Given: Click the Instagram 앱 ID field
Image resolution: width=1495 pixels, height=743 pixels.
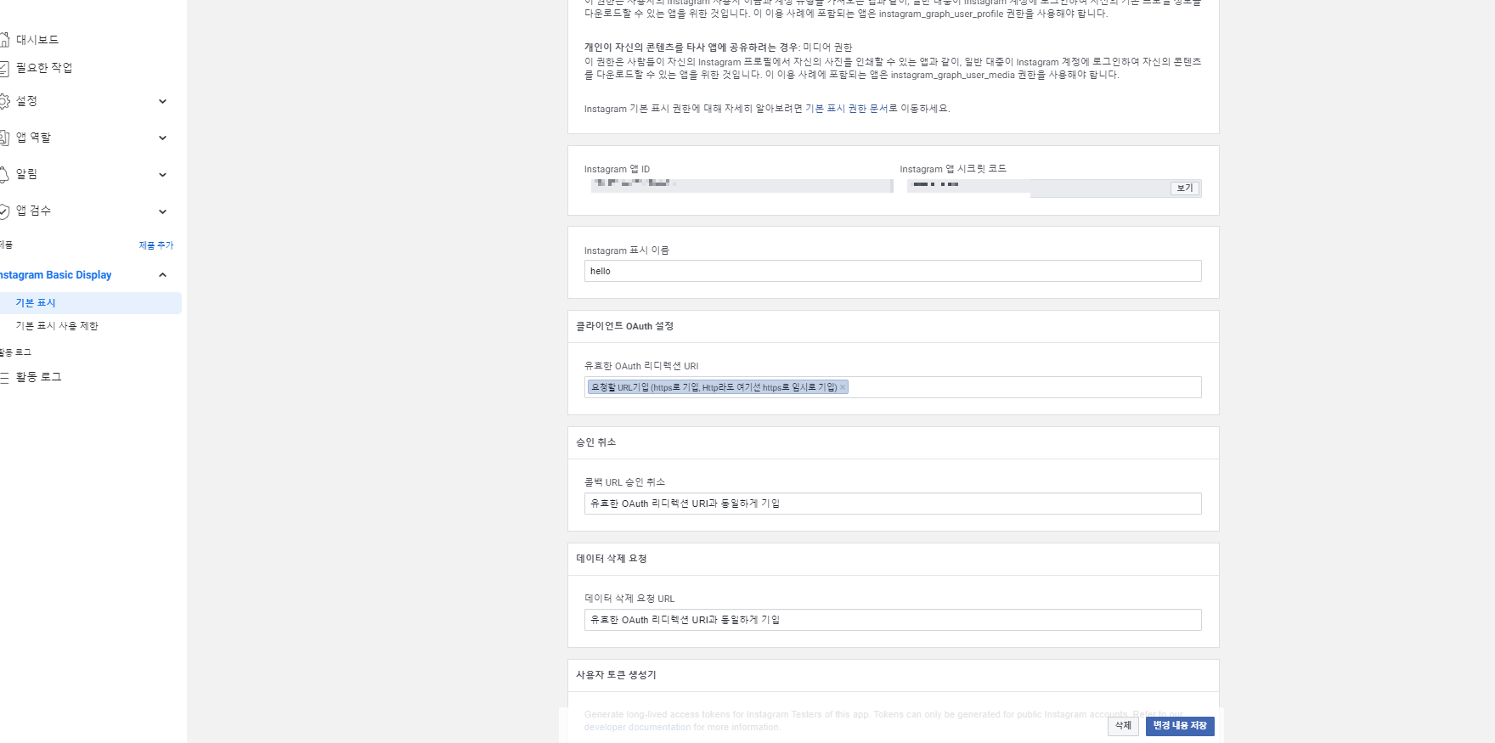Looking at the screenshot, I should [742, 186].
